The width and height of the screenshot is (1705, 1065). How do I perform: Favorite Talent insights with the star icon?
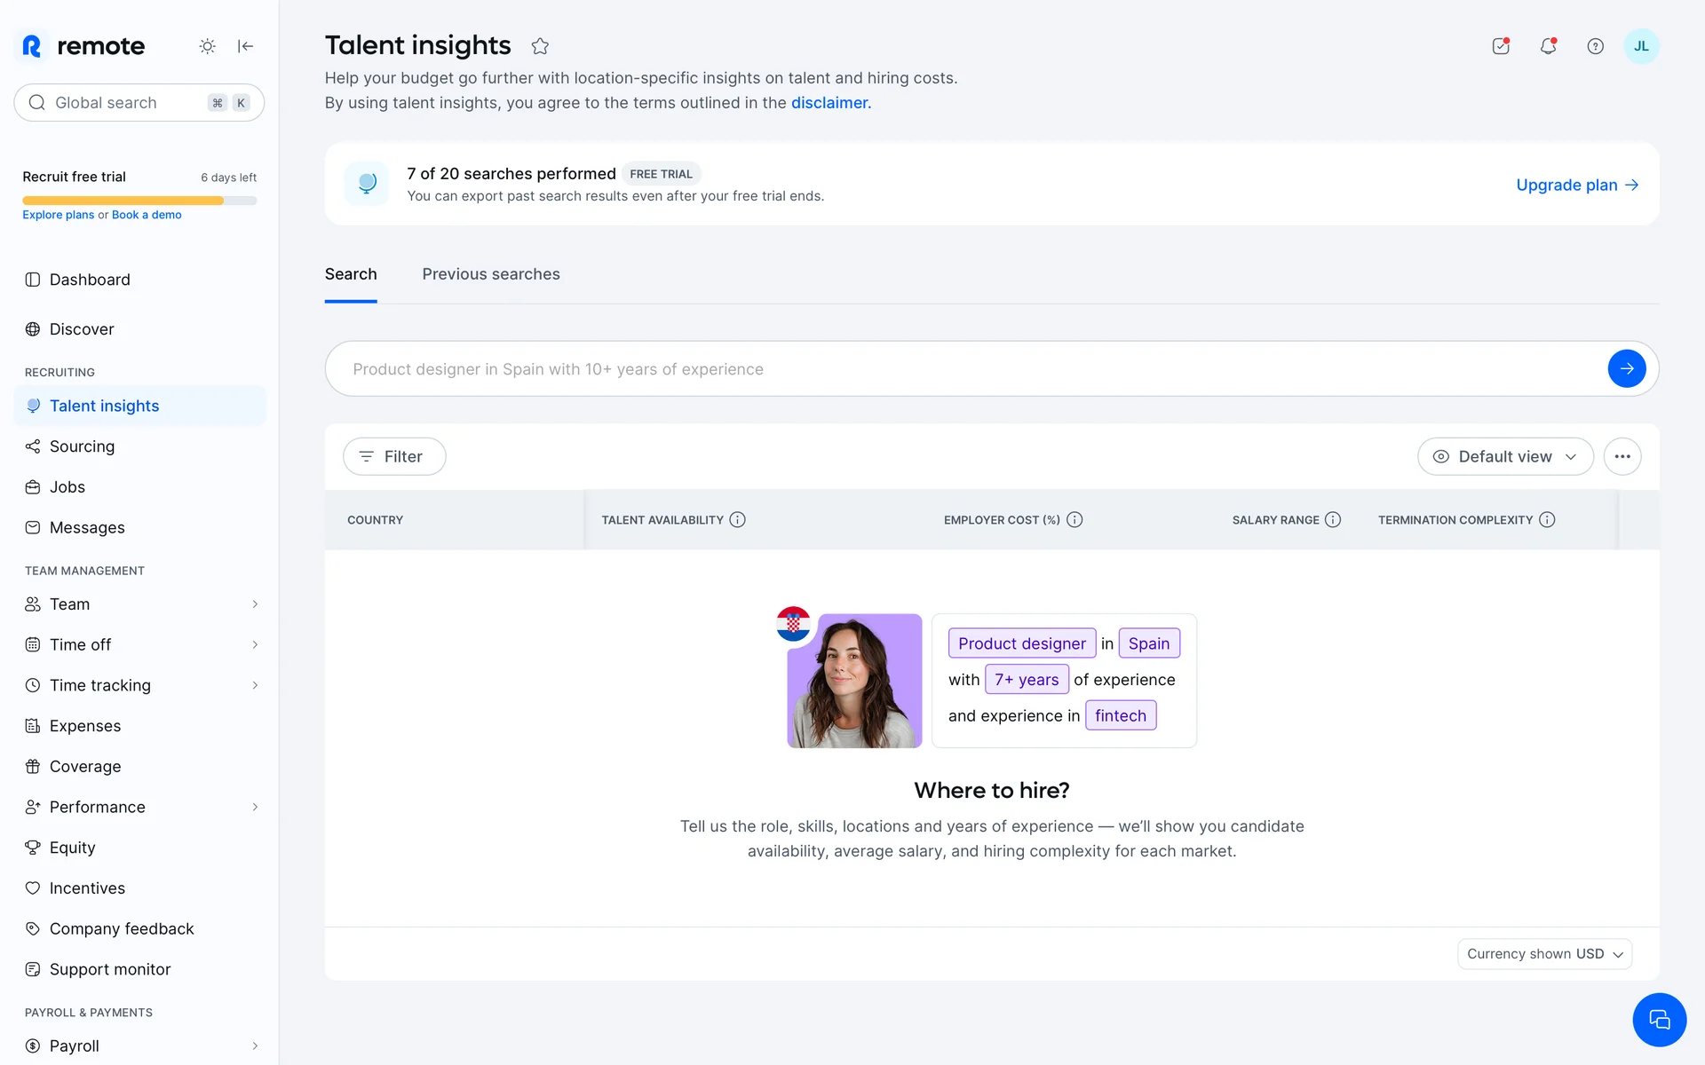click(540, 46)
